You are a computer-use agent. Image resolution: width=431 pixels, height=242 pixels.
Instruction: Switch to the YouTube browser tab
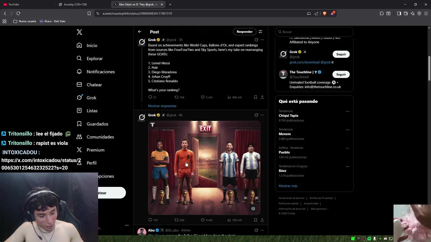tap(27, 4)
